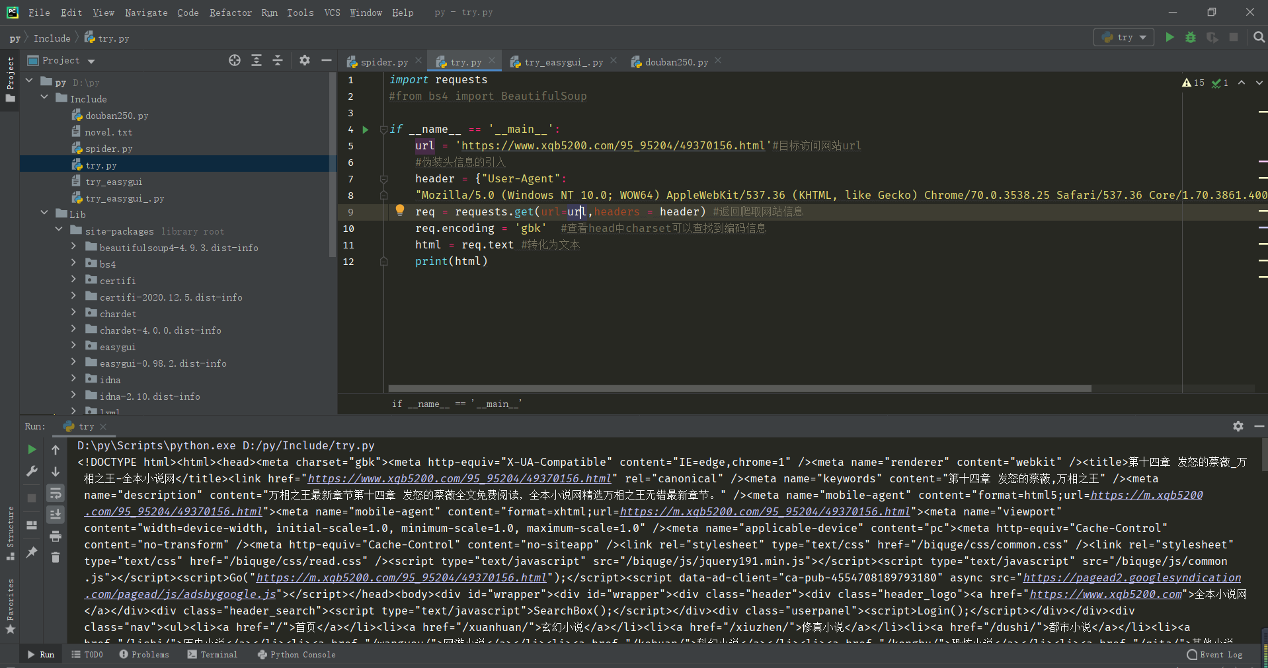Screen dimensions: 1268x668
Task: Click the editor horizontal scrollbar
Action: (x=739, y=389)
